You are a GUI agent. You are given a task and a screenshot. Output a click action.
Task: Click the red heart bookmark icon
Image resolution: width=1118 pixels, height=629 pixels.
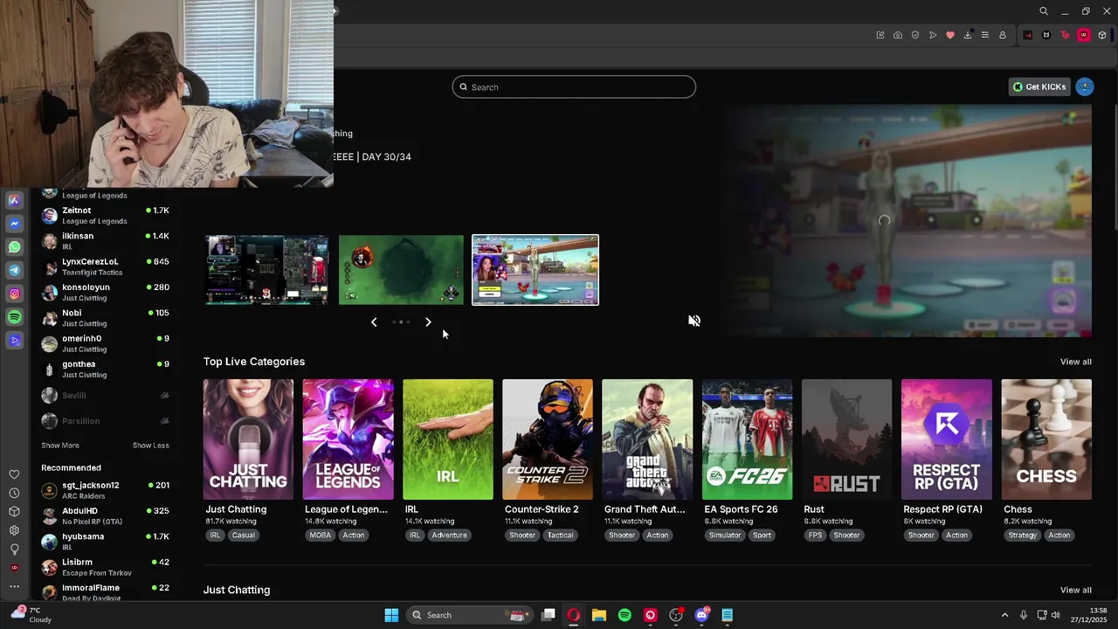pyautogui.click(x=950, y=35)
